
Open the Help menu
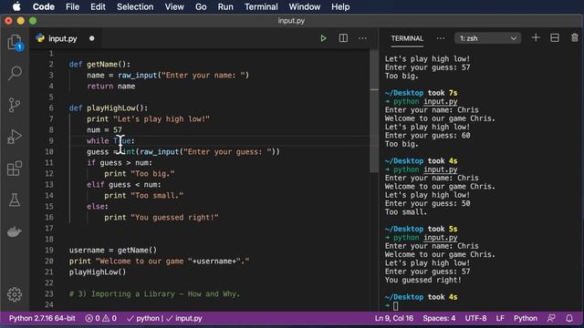(x=340, y=6)
